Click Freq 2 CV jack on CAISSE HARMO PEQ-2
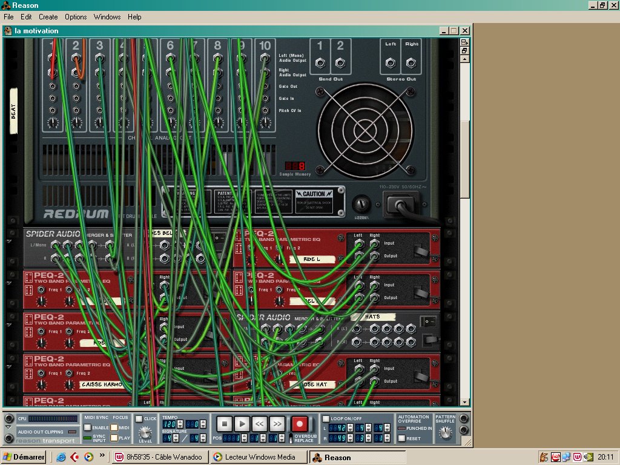The image size is (620, 465). point(69,373)
